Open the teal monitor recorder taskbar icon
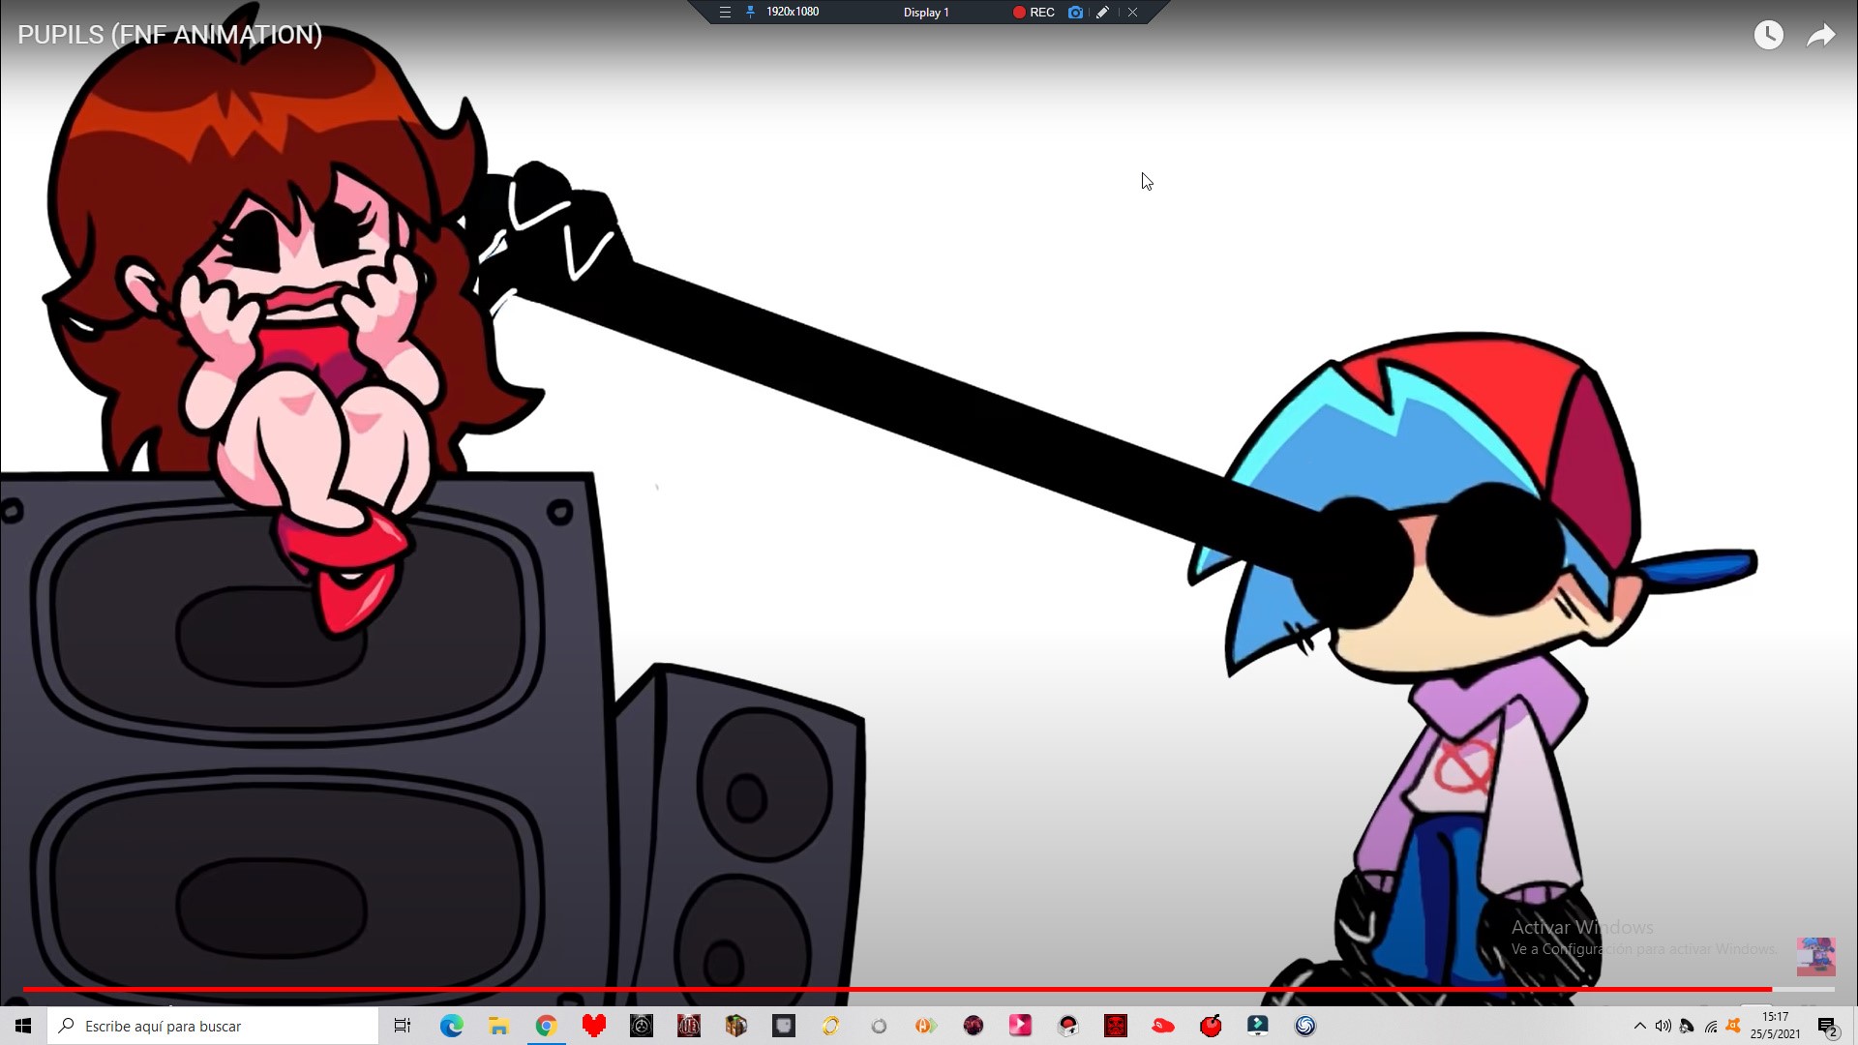Screen dimensions: 1858x1045 click(x=1258, y=1026)
